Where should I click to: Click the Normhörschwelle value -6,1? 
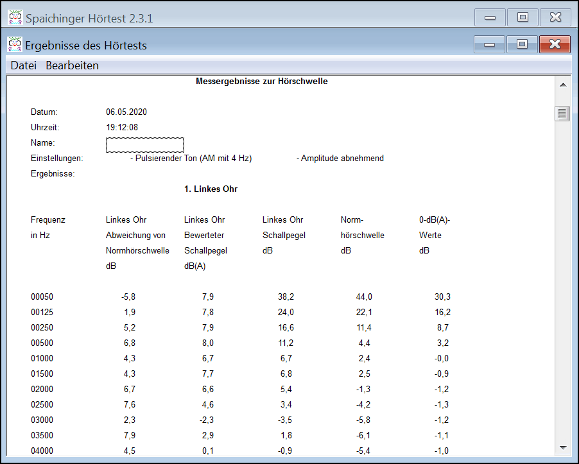[363, 435]
